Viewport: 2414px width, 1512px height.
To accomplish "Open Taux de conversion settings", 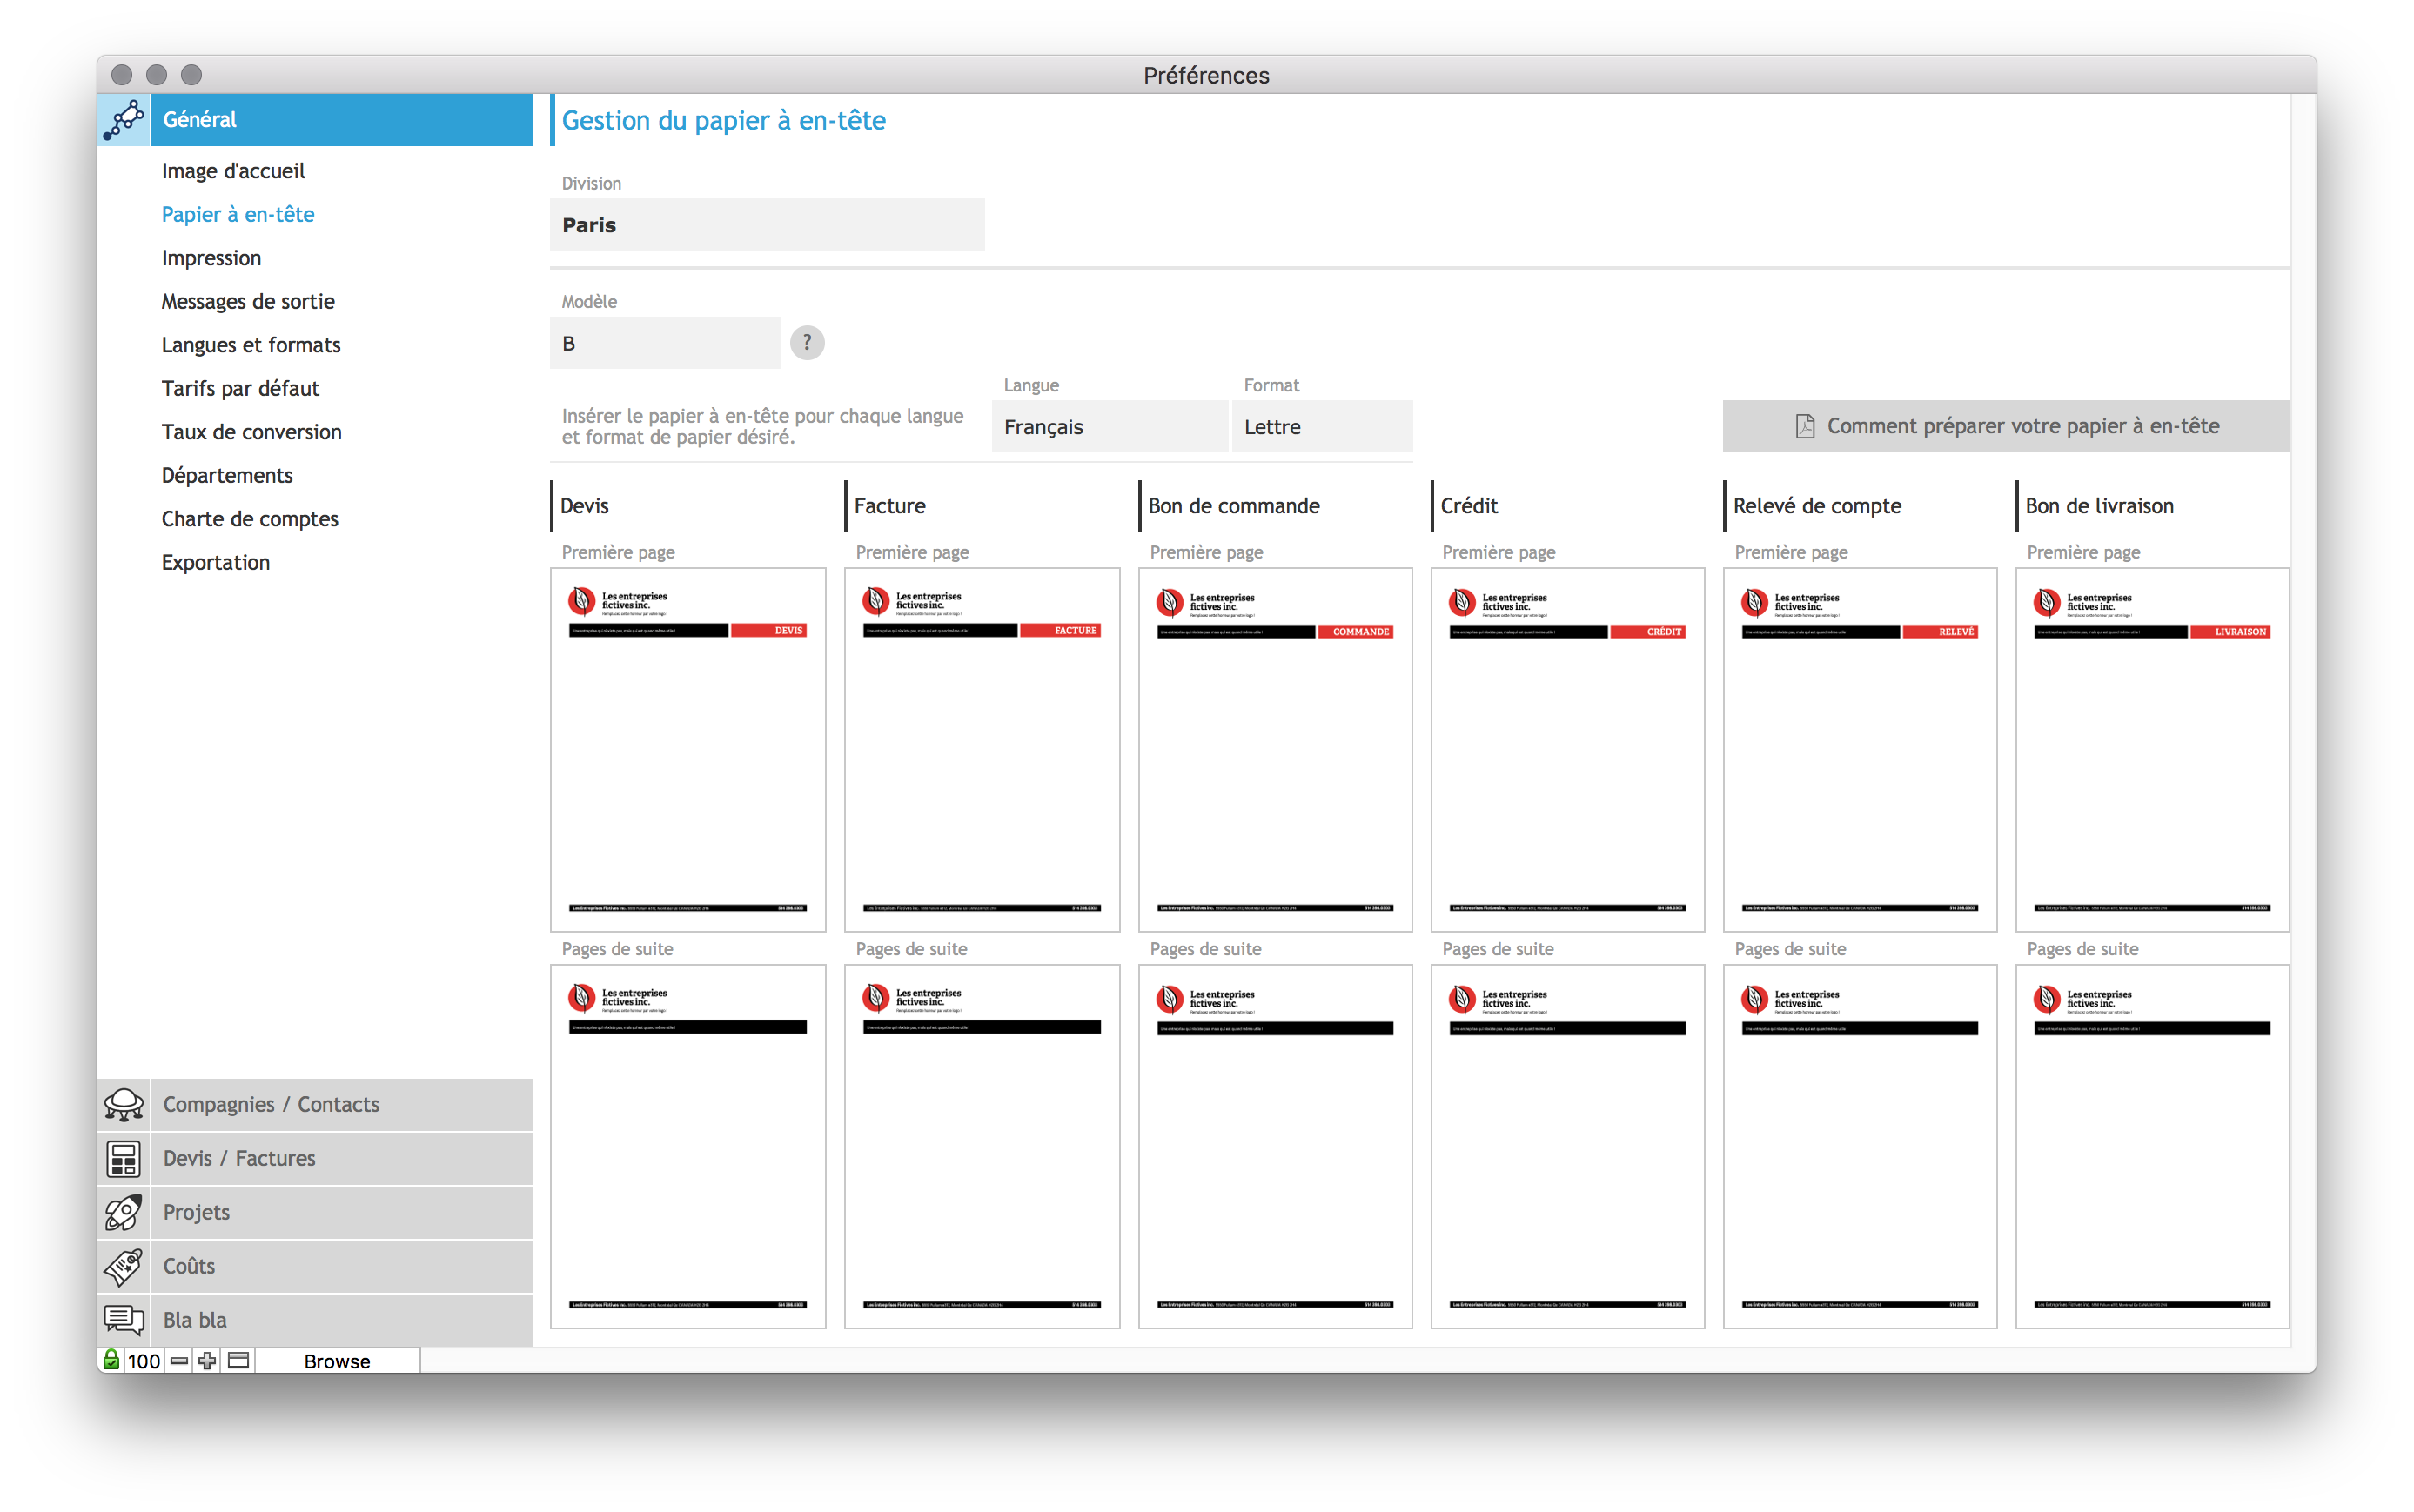I will (x=251, y=432).
